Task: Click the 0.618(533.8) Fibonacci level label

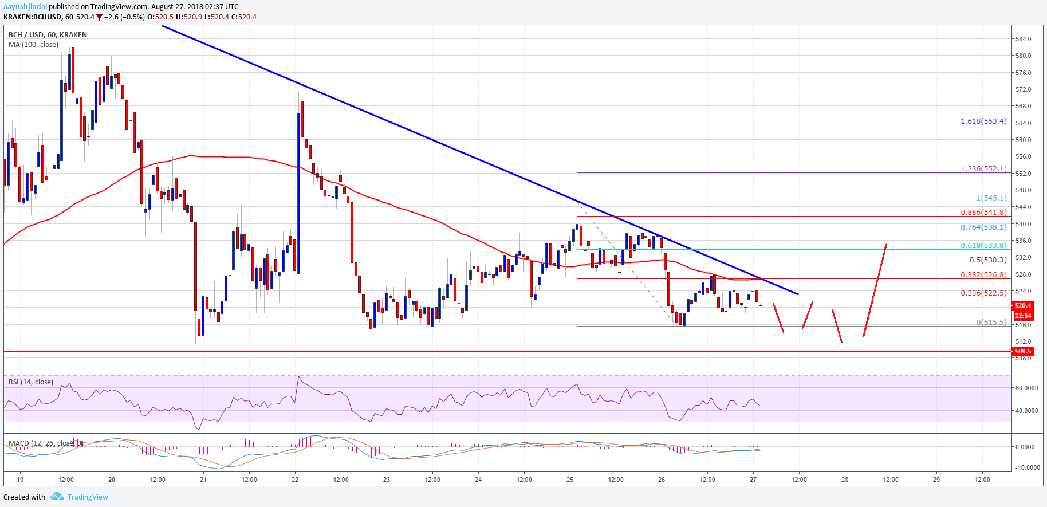Action: [x=983, y=246]
